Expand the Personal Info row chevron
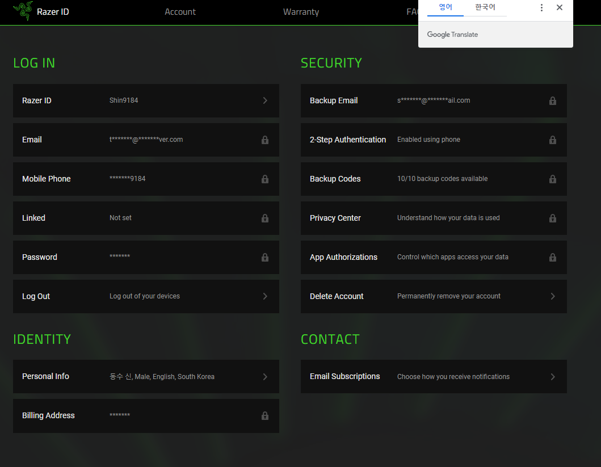This screenshot has width=601, height=467. 265,377
